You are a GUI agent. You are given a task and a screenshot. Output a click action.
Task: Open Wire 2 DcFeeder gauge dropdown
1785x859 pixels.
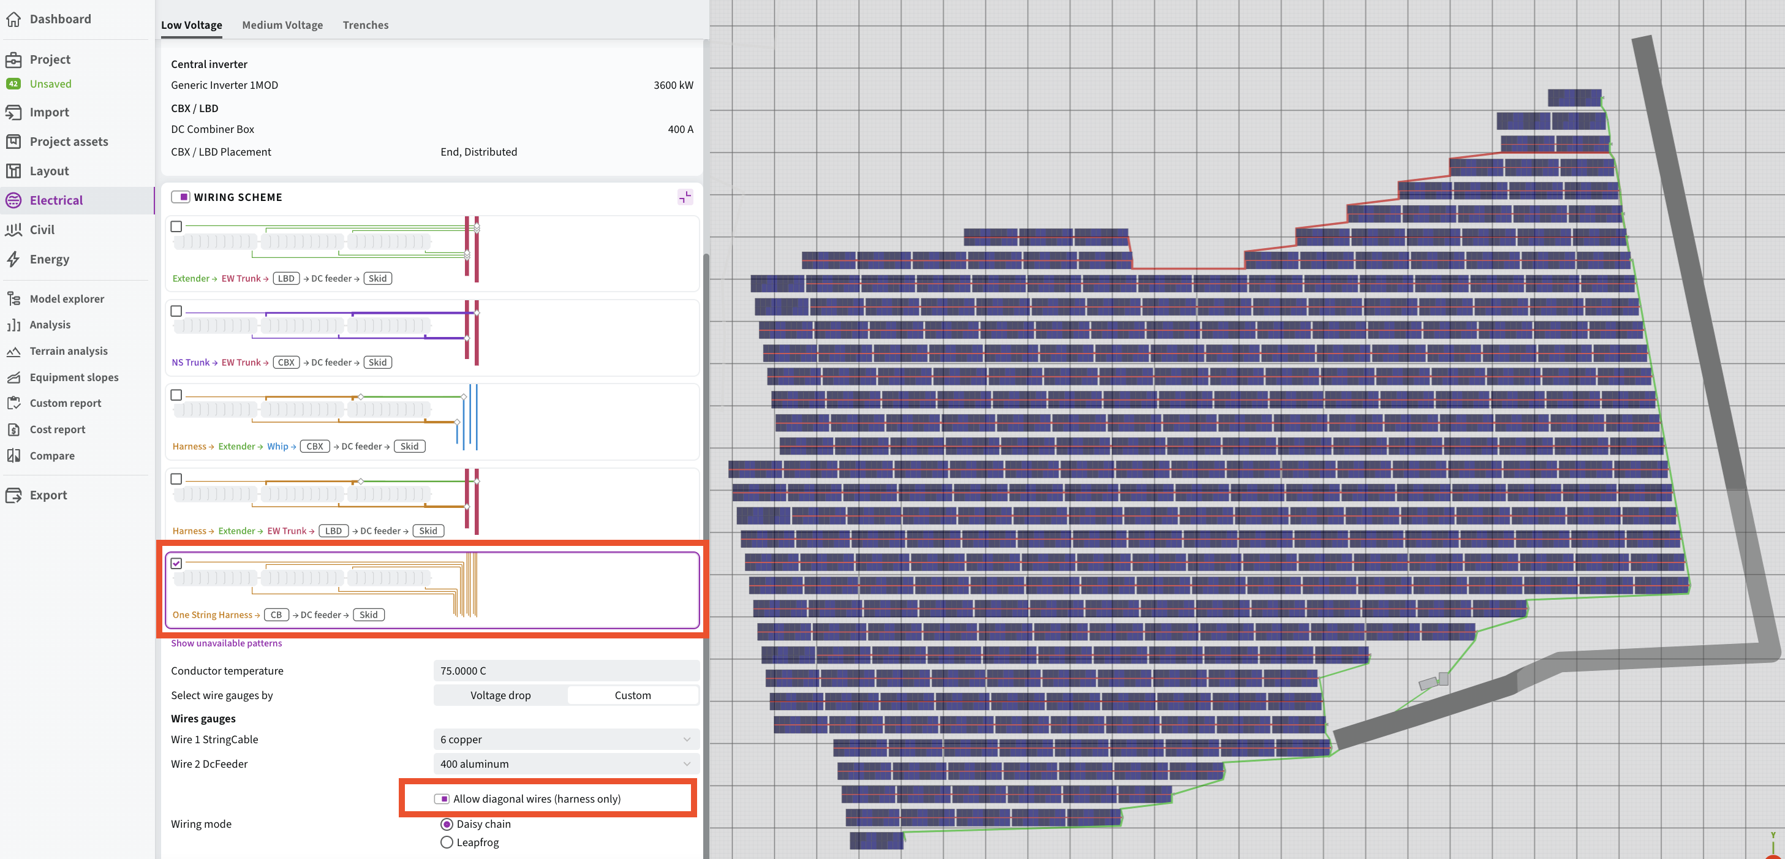565,764
